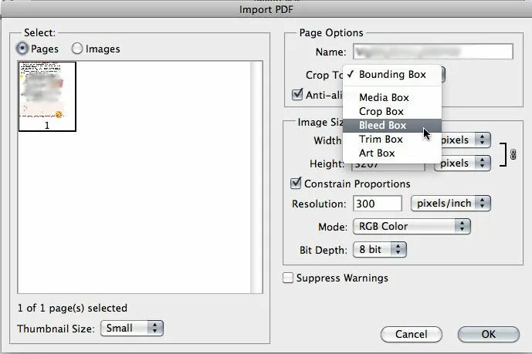Uncheck Constrain Proportions checkbox
The width and height of the screenshot is (532, 354).
coord(296,184)
